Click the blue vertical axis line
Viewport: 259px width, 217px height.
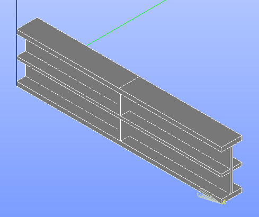click(17, 43)
